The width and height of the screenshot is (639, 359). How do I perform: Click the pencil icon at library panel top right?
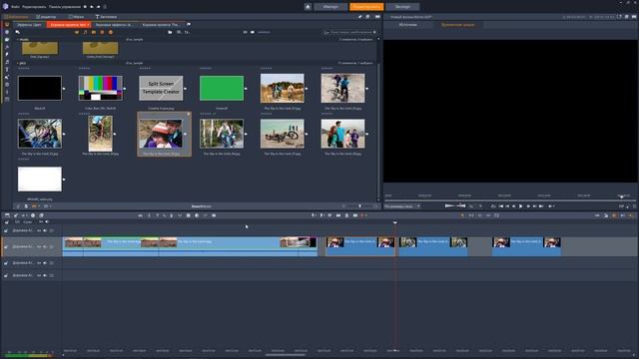pos(359,17)
